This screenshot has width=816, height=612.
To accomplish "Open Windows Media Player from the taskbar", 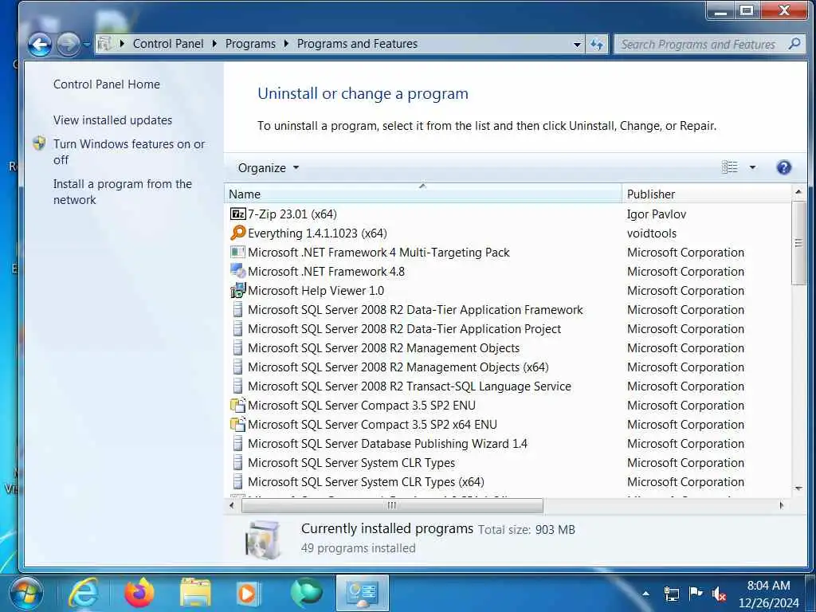I will pyautogui.click(x=248, y=593).
